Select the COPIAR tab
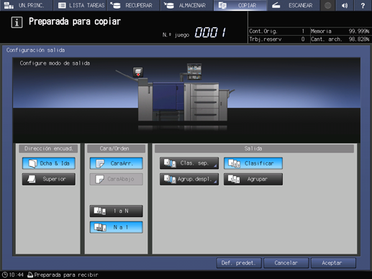This screenshot has height=279, width=372. tap(240, 5)
